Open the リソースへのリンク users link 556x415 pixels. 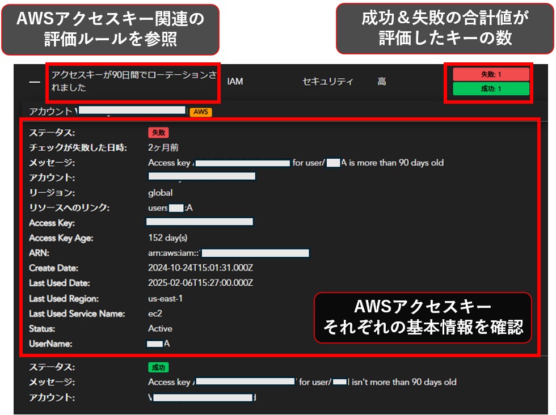[170, 208]
